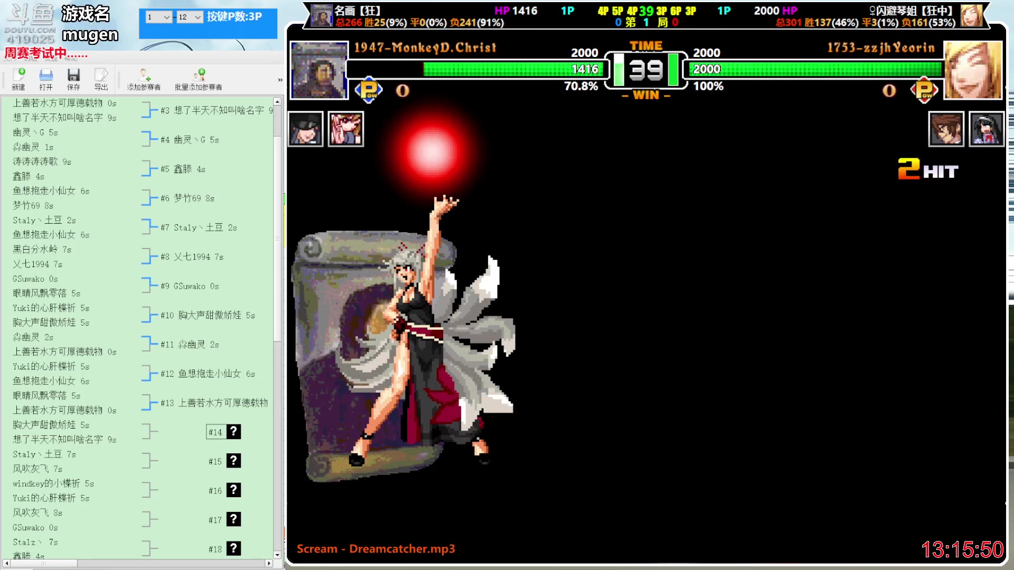Click contestant row Staly丶土豆 7s

[44, 454]
